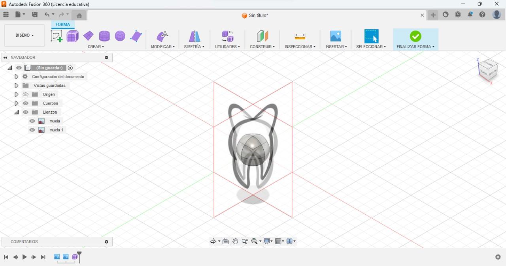
Task: Open the Display Settings monitor dropdown
Action: [268, 241]
